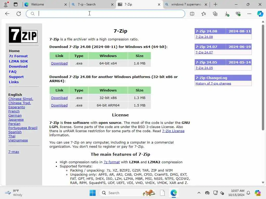Add page to favorites star icon
This screenshot has height=199, width=266.
204,14
